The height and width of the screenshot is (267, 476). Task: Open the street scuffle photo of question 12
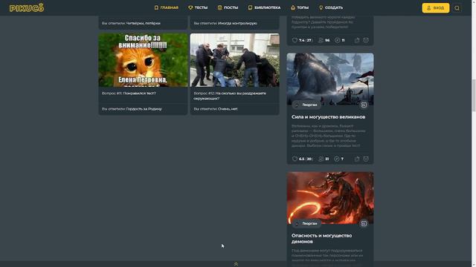pyautogui.click(x=235, y=60)
